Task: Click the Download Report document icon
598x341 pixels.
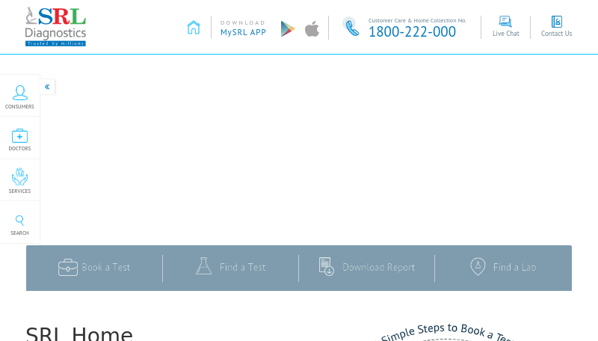Action: point(327,266)
